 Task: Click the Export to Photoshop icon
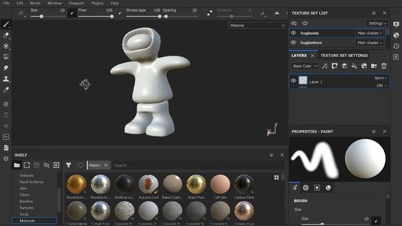pyautogui.click(x=6, y=137)
